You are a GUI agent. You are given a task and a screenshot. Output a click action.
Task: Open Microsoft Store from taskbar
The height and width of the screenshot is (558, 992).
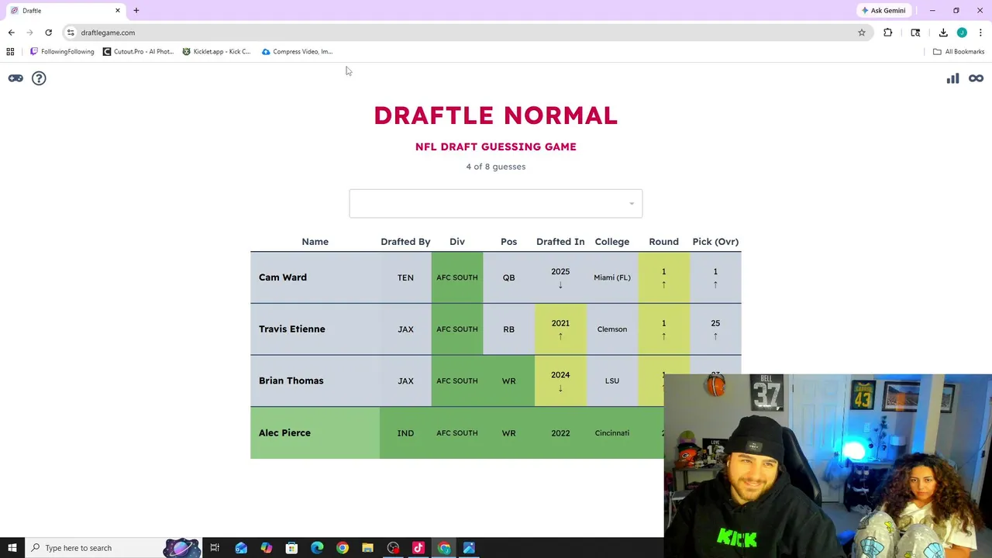291,548
